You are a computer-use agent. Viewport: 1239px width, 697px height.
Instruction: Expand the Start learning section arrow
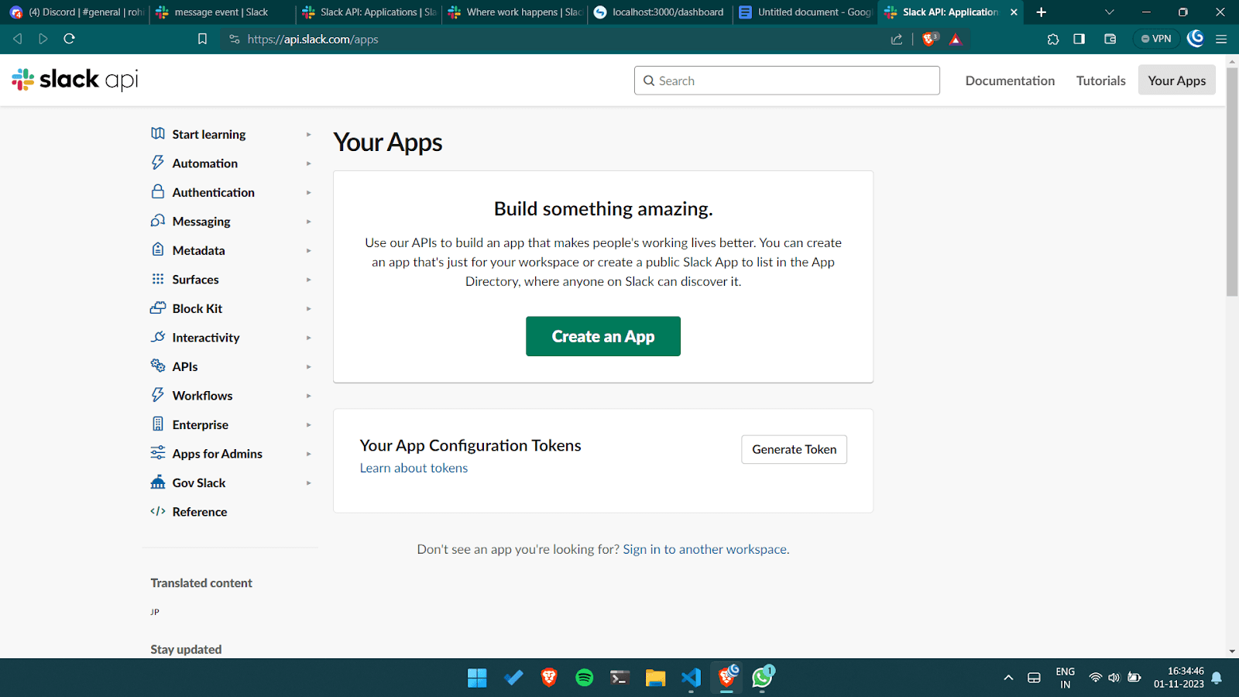[308, 134]
